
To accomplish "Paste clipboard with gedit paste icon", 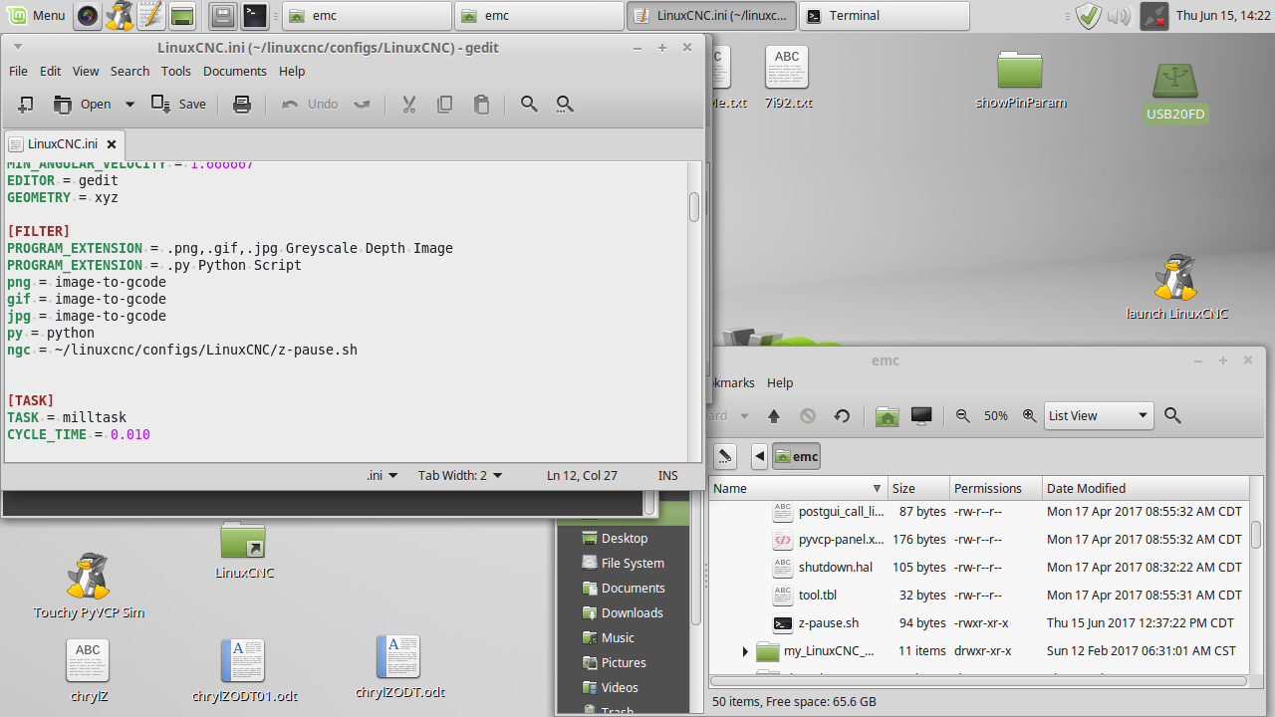I will 481,104.
